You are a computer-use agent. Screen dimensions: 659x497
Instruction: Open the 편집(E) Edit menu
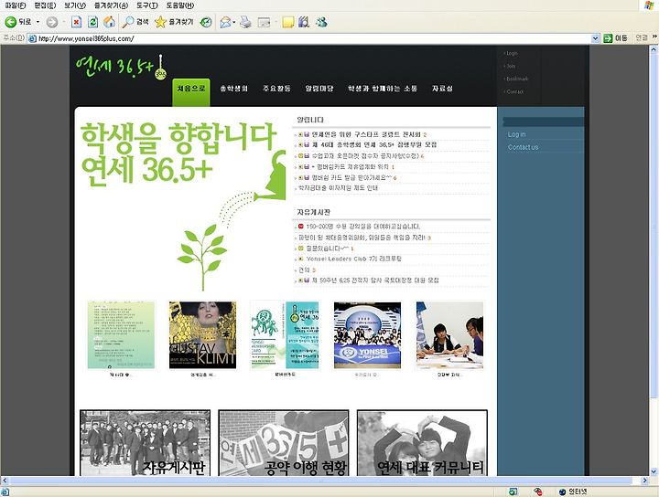pos(45,5)
